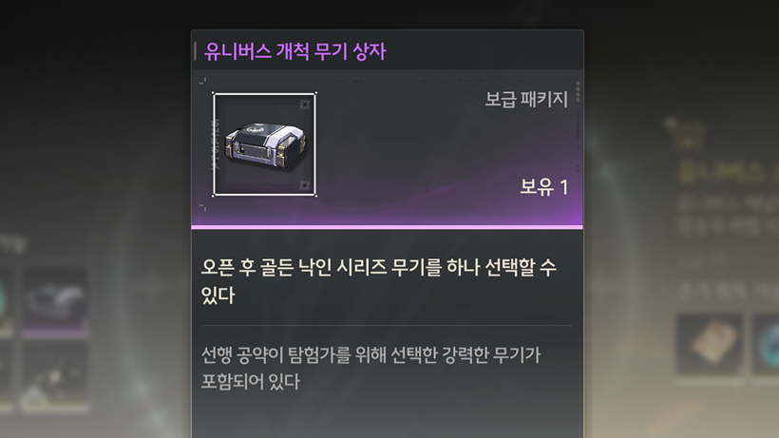
Task: Click the vertical dots at panel's top-right
Action: click(x=578, y=92)
